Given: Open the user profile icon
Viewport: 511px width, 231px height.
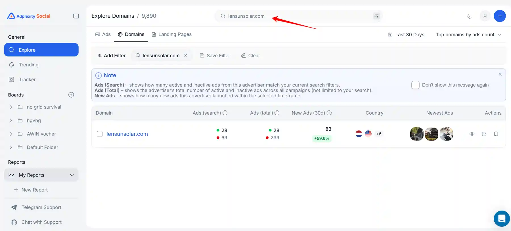Looking at the screenshot, I should [485, 16].
